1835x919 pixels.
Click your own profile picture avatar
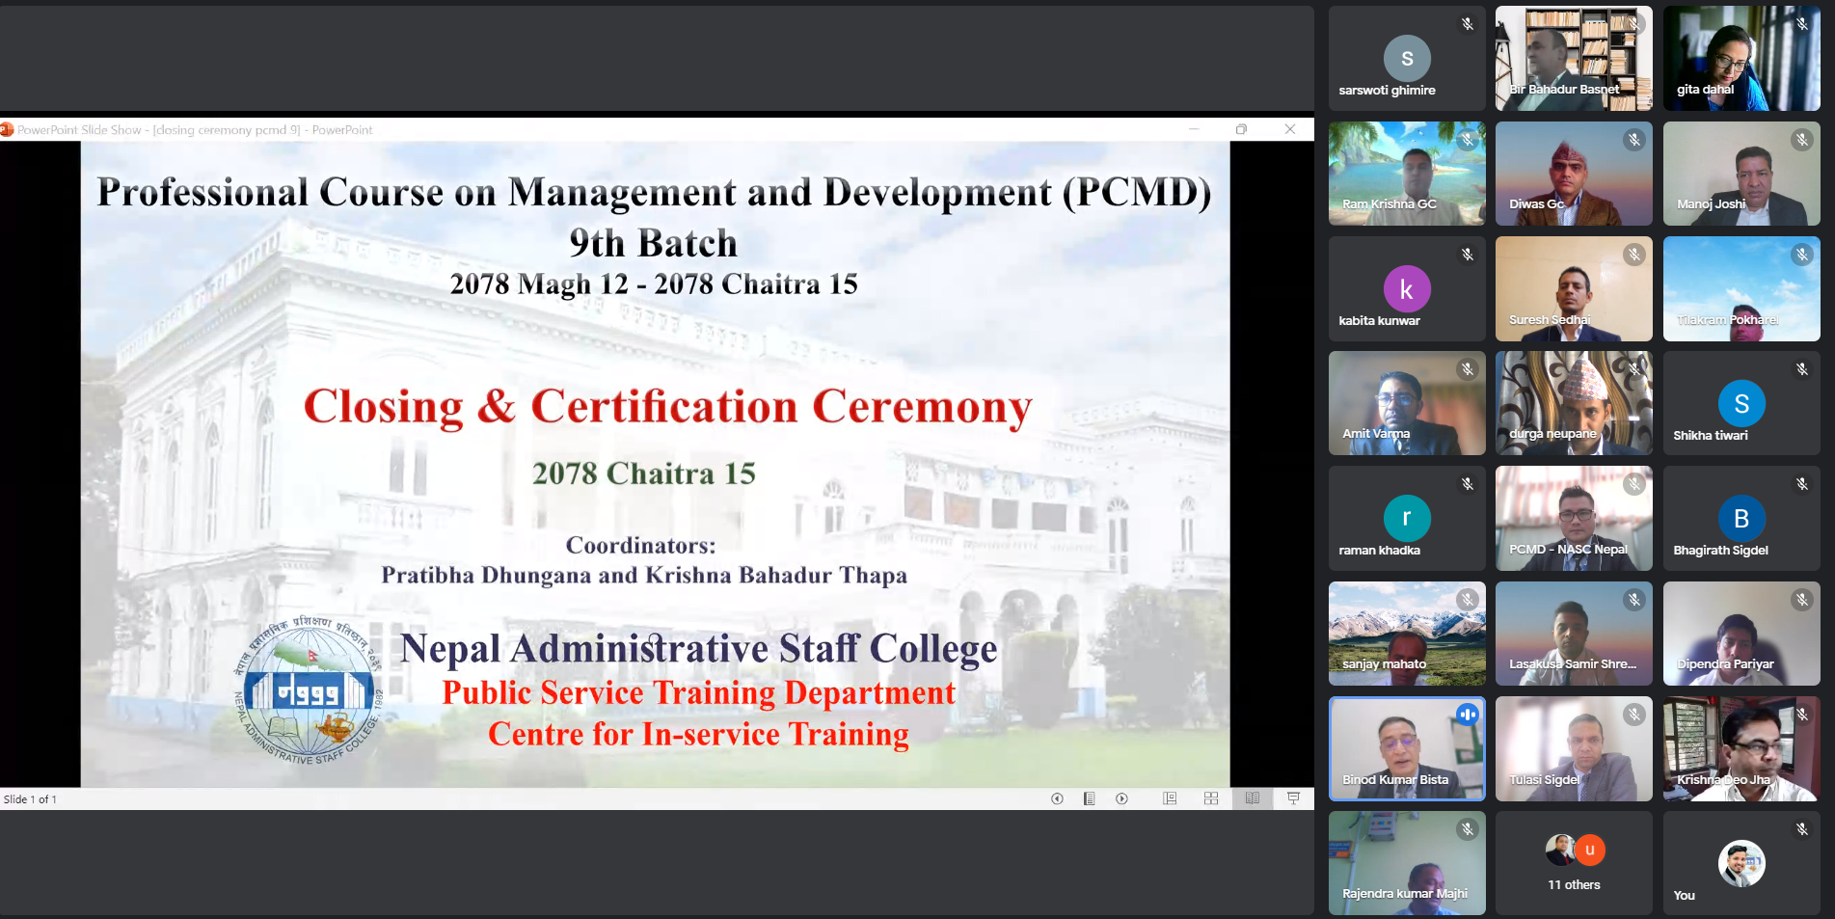click(1741, 863)
